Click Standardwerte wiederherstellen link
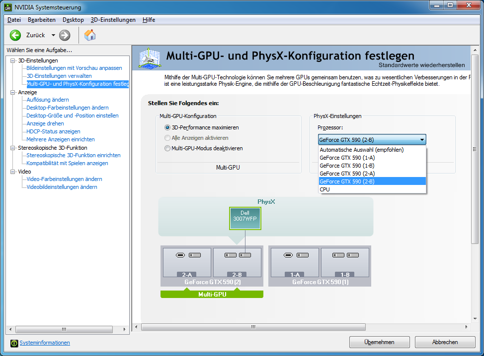The image size is (484, 356). [422, 65]
